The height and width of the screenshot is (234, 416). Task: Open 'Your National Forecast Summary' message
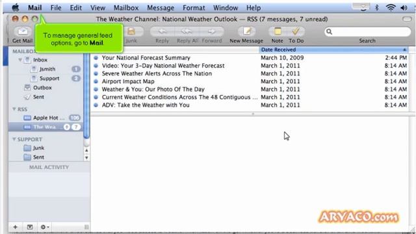146,58
